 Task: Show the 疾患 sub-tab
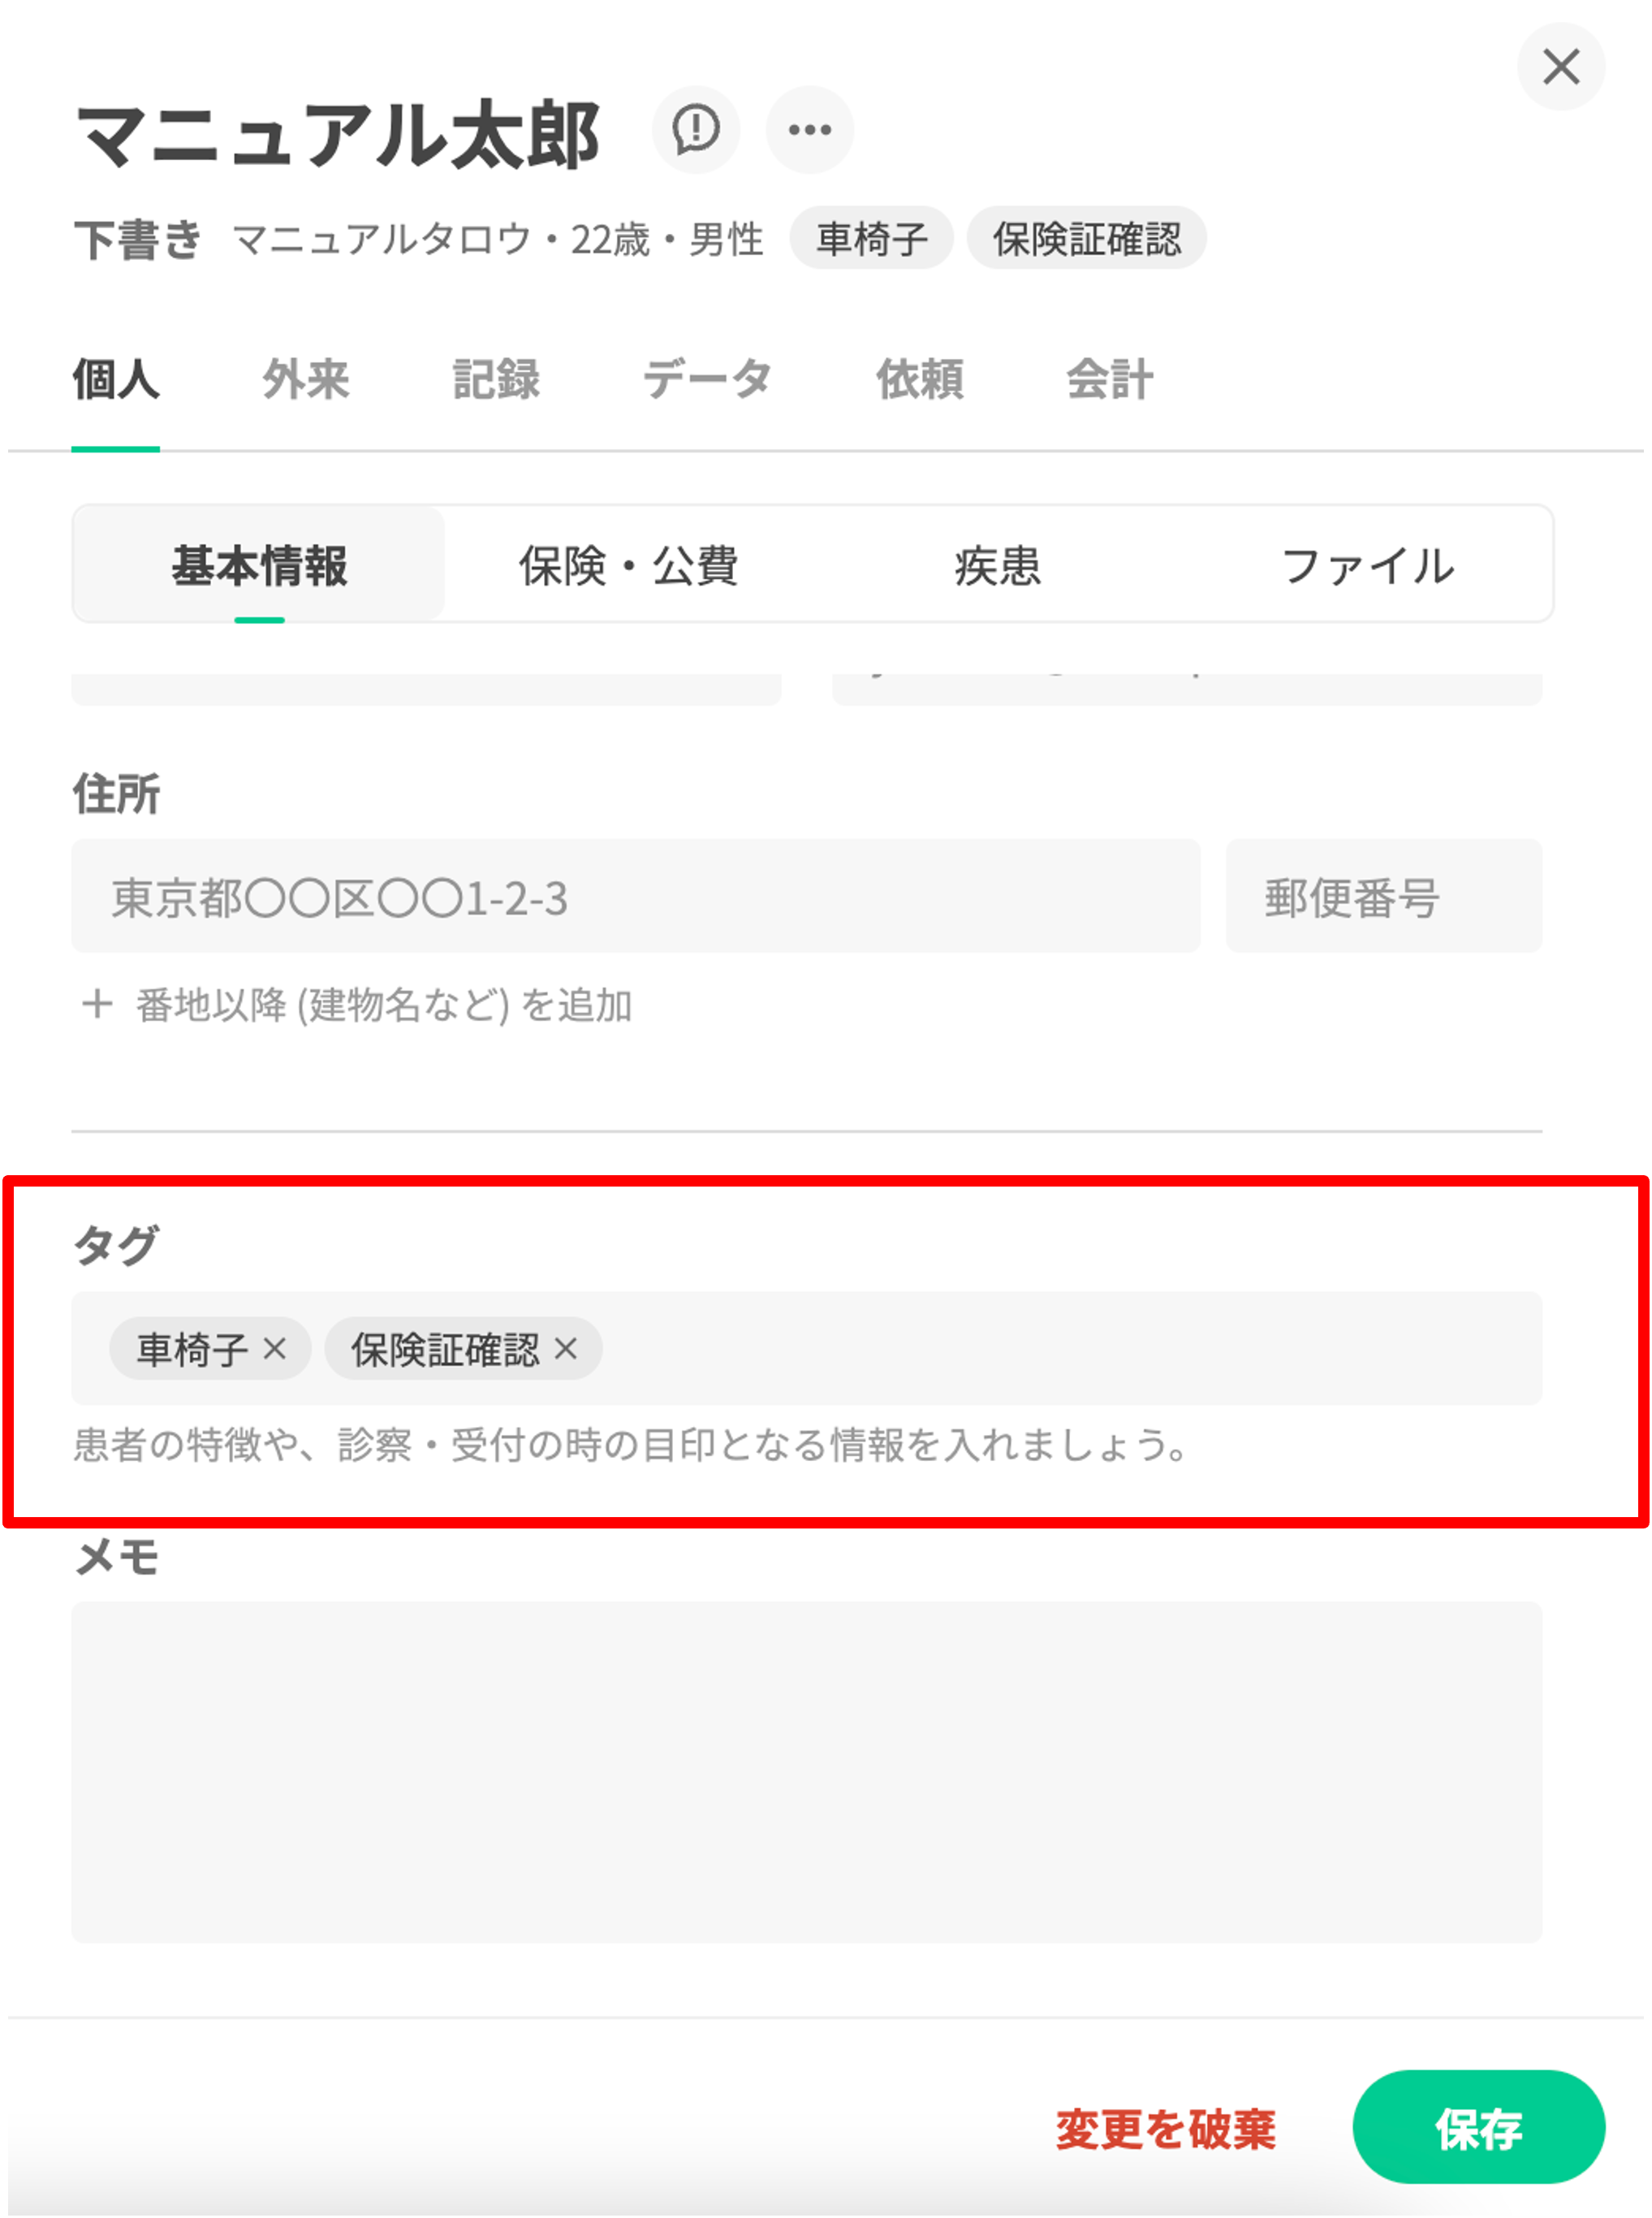tap(997, 565)
